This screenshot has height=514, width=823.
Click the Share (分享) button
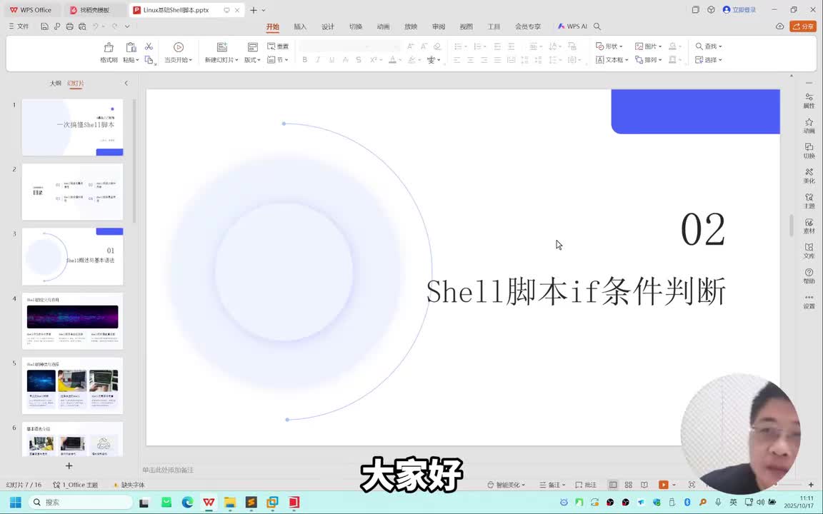[803, 26]
